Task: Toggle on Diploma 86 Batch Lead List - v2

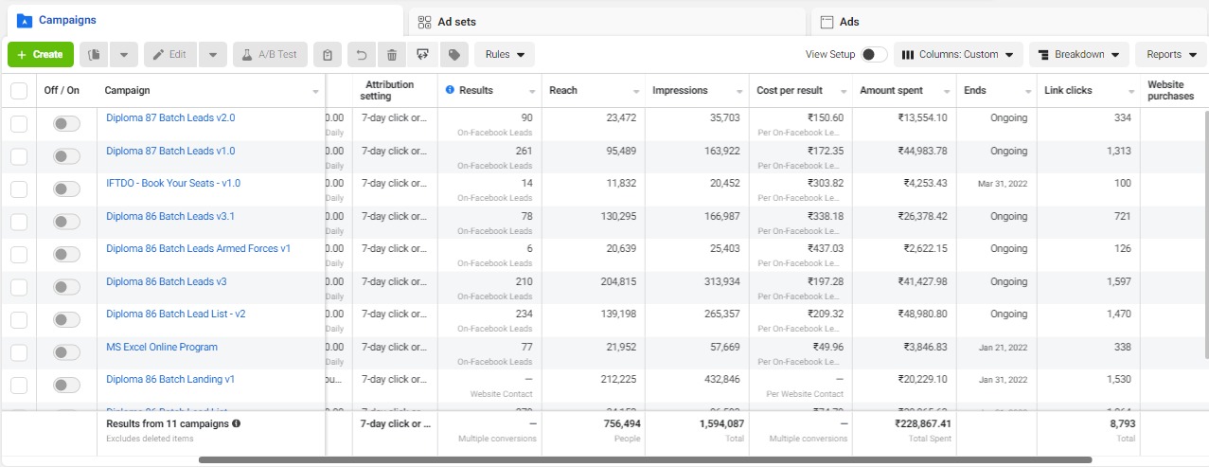Action: (x=66, y=319)
